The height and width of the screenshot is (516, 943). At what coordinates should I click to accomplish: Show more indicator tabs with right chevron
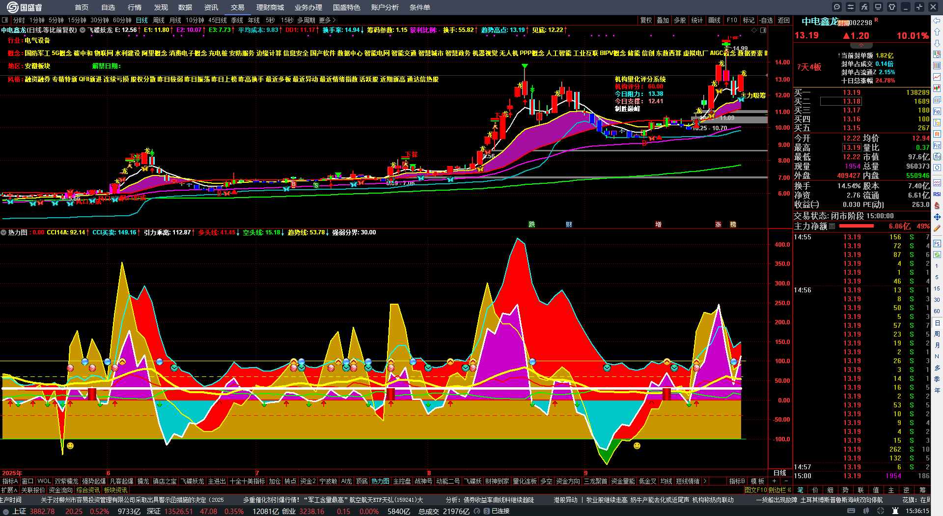pyautogui.click(x=705, y=481)
